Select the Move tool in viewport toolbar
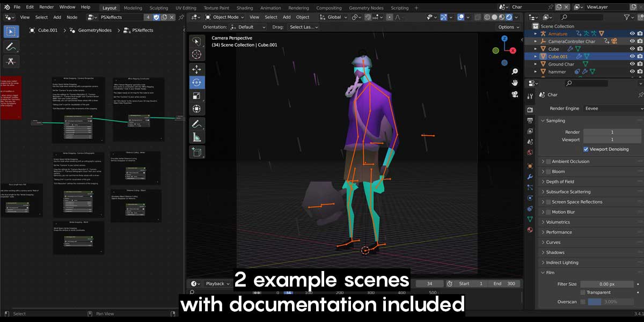Image resolution: width=644 pixels, height=322 pixels. 197,68
